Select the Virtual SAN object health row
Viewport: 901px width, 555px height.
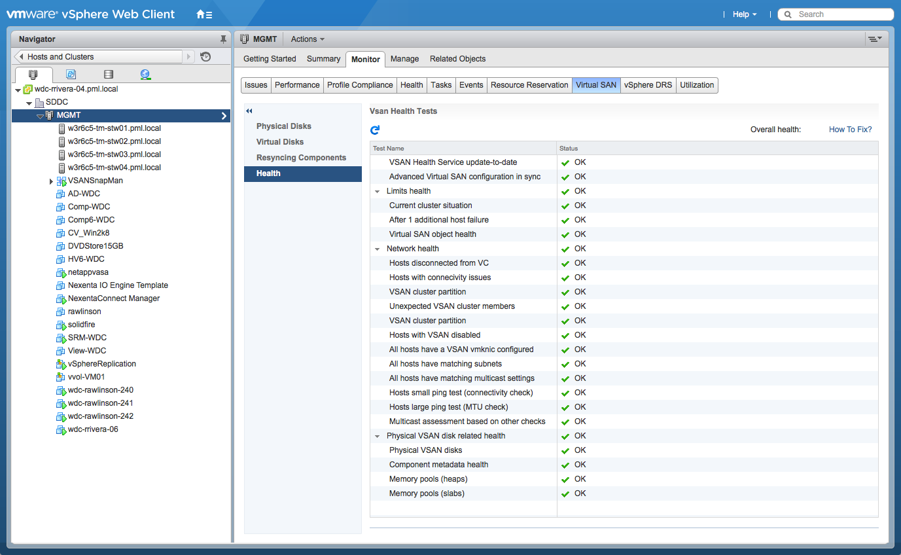(x=624, y=234)
